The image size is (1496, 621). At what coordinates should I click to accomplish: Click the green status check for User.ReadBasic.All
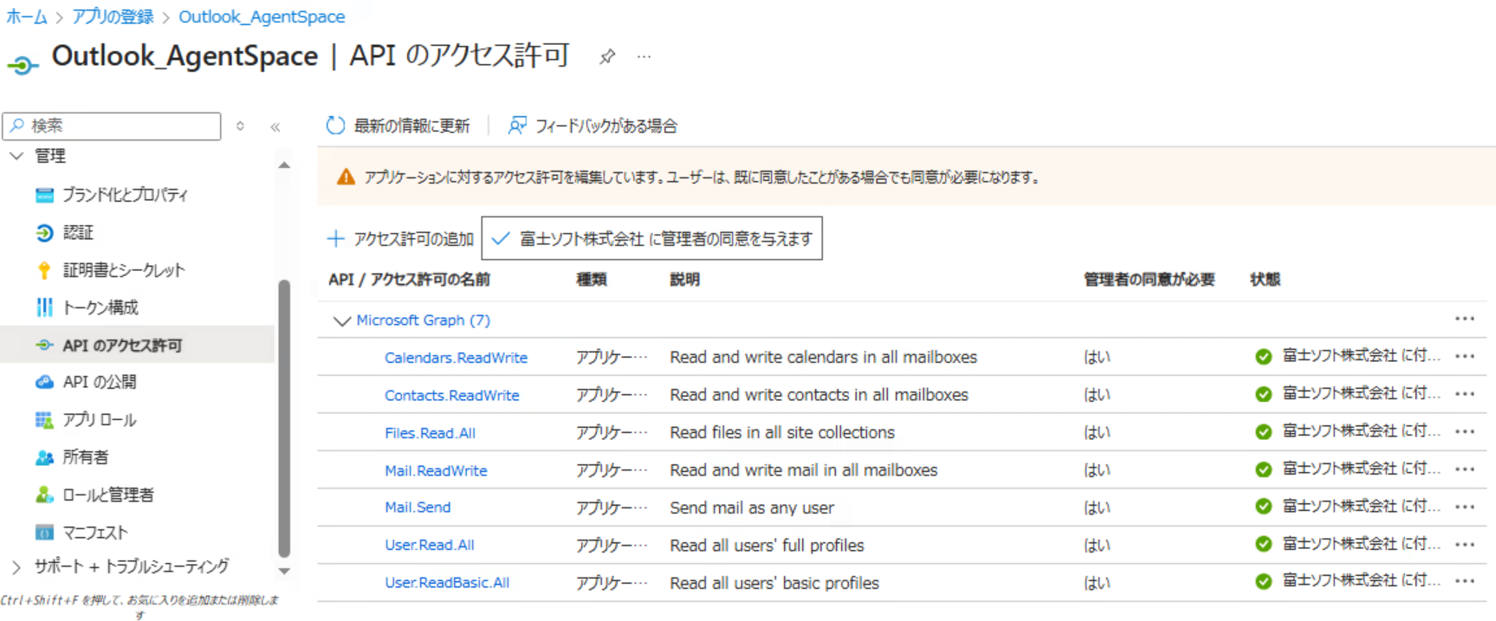point(1263,582)
